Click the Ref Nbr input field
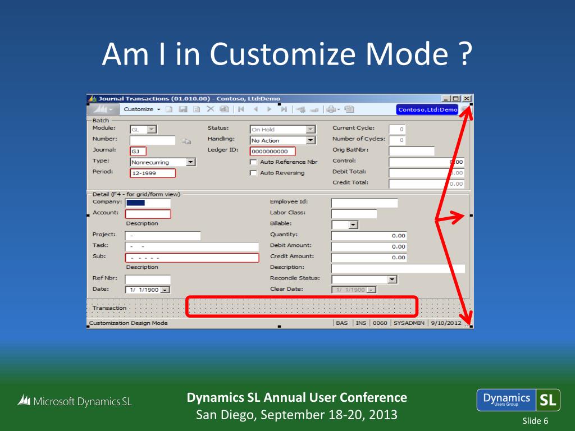This screenshot has width=575, height=431. [148, 279]
